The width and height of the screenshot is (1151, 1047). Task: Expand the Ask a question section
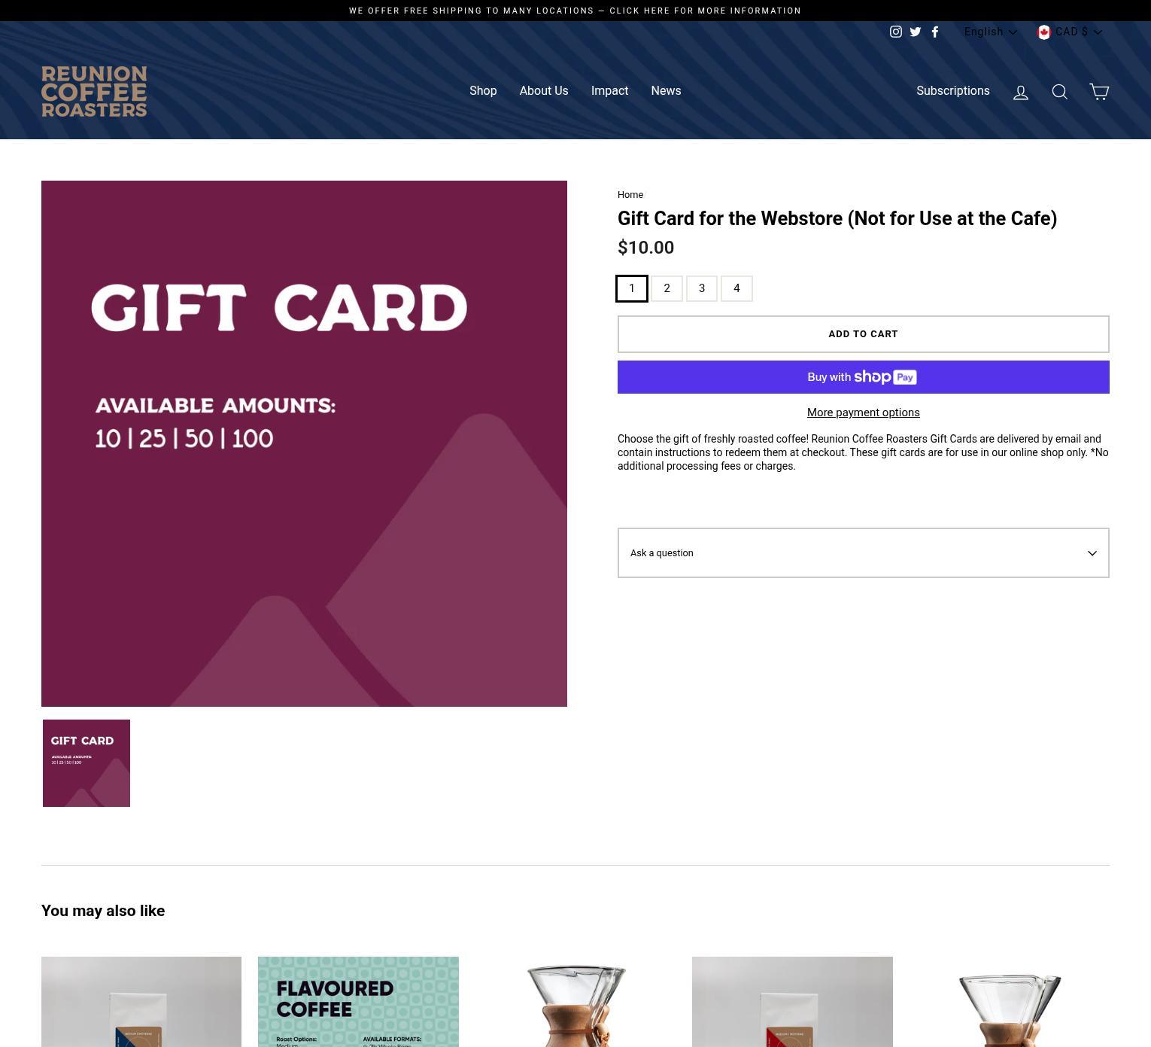863,552
